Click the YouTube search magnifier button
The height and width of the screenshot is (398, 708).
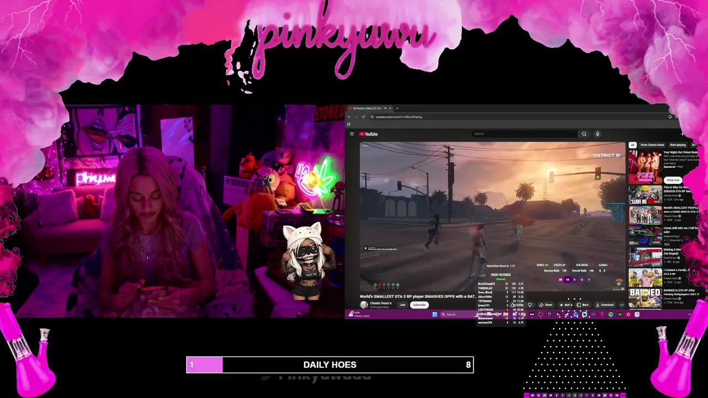click(x=584, y=134)
